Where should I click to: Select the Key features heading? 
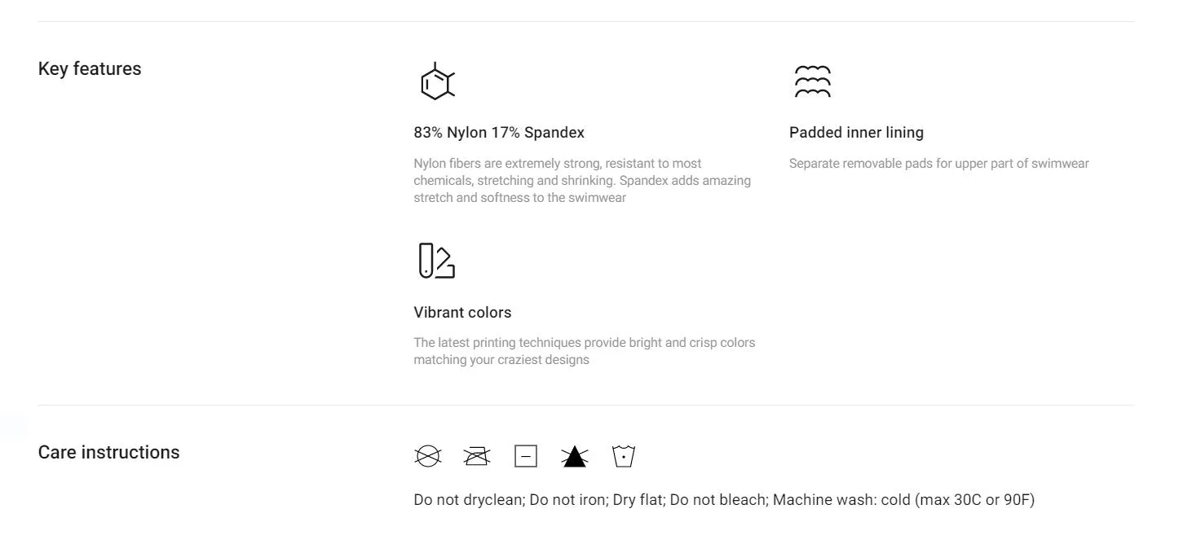[90, 68]
